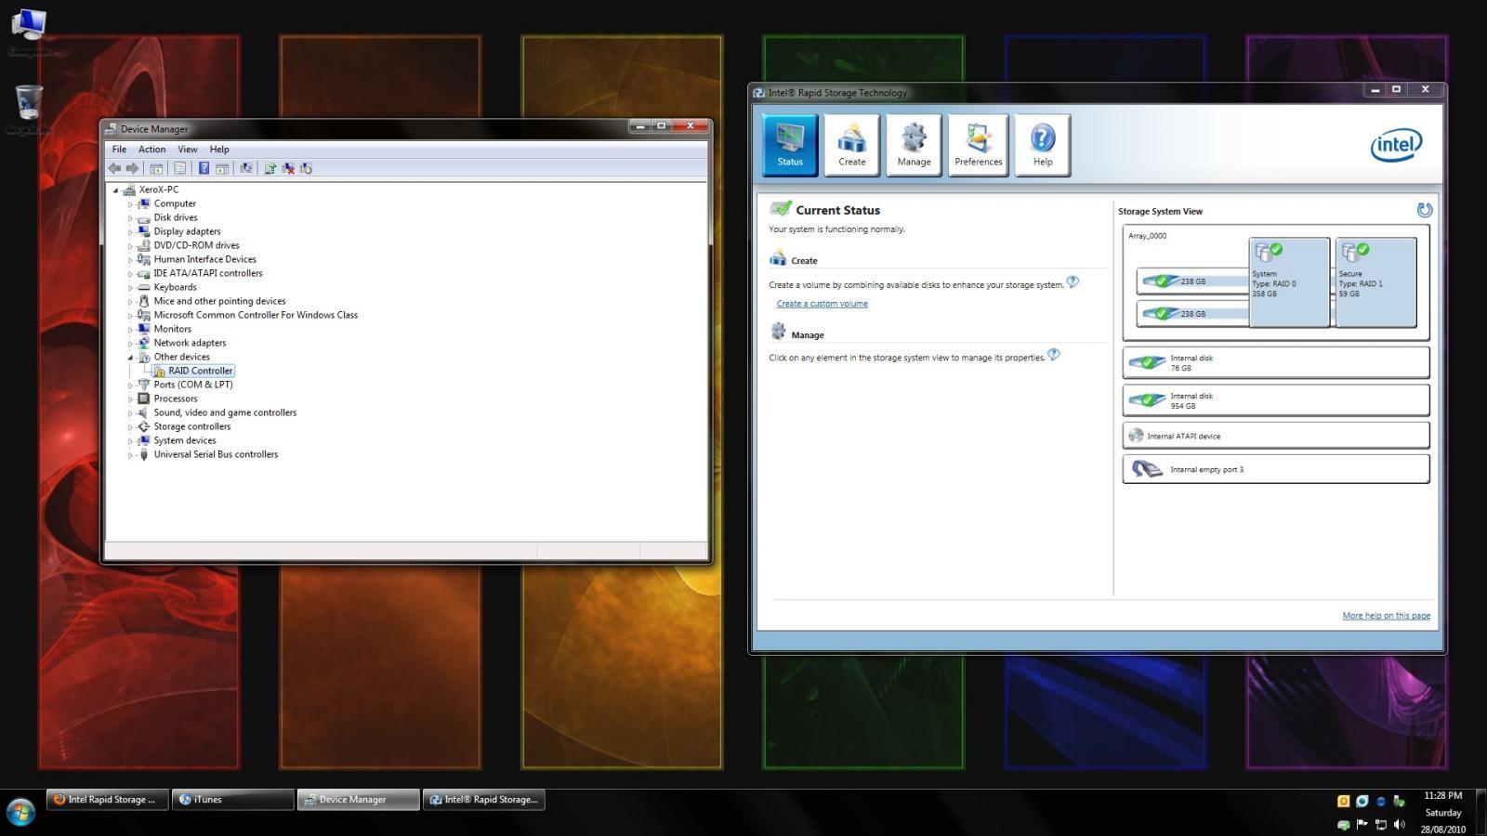Image resolution: width=1487 pixels, height=836 pixels.
Task: Open the Preferences tab in Intel RST
Action: tap(979, 145)
